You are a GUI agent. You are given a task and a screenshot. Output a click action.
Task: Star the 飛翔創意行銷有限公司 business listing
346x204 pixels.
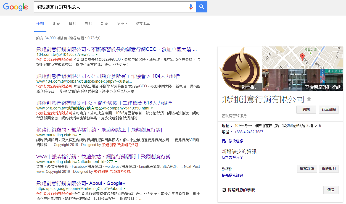click(309, 99)
